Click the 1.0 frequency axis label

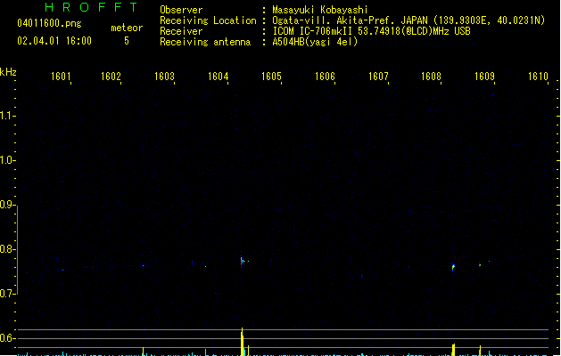[x=6, y=160]
